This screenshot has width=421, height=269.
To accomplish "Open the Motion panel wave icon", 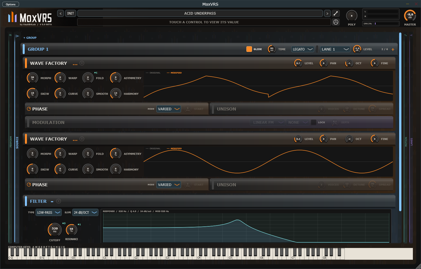I will coord(405,35).
